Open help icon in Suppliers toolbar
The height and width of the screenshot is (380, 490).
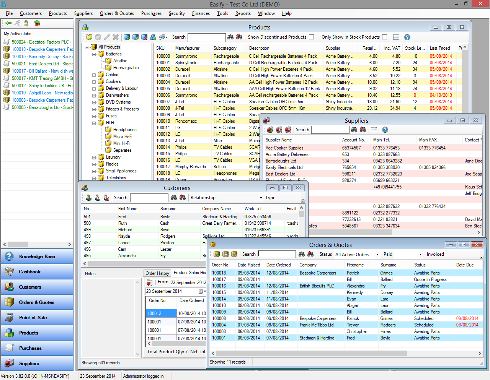[x=385, y=130]
